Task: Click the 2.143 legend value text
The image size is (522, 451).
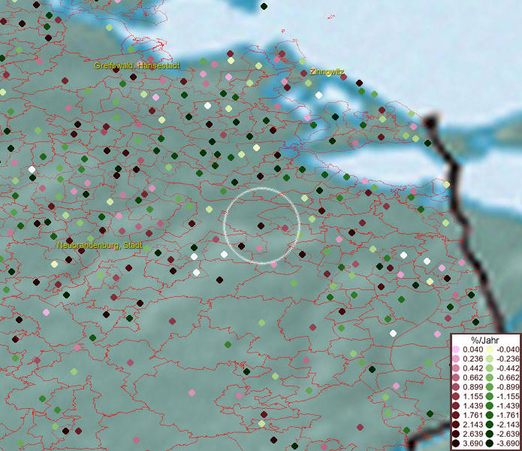Action: coord(472,425)
